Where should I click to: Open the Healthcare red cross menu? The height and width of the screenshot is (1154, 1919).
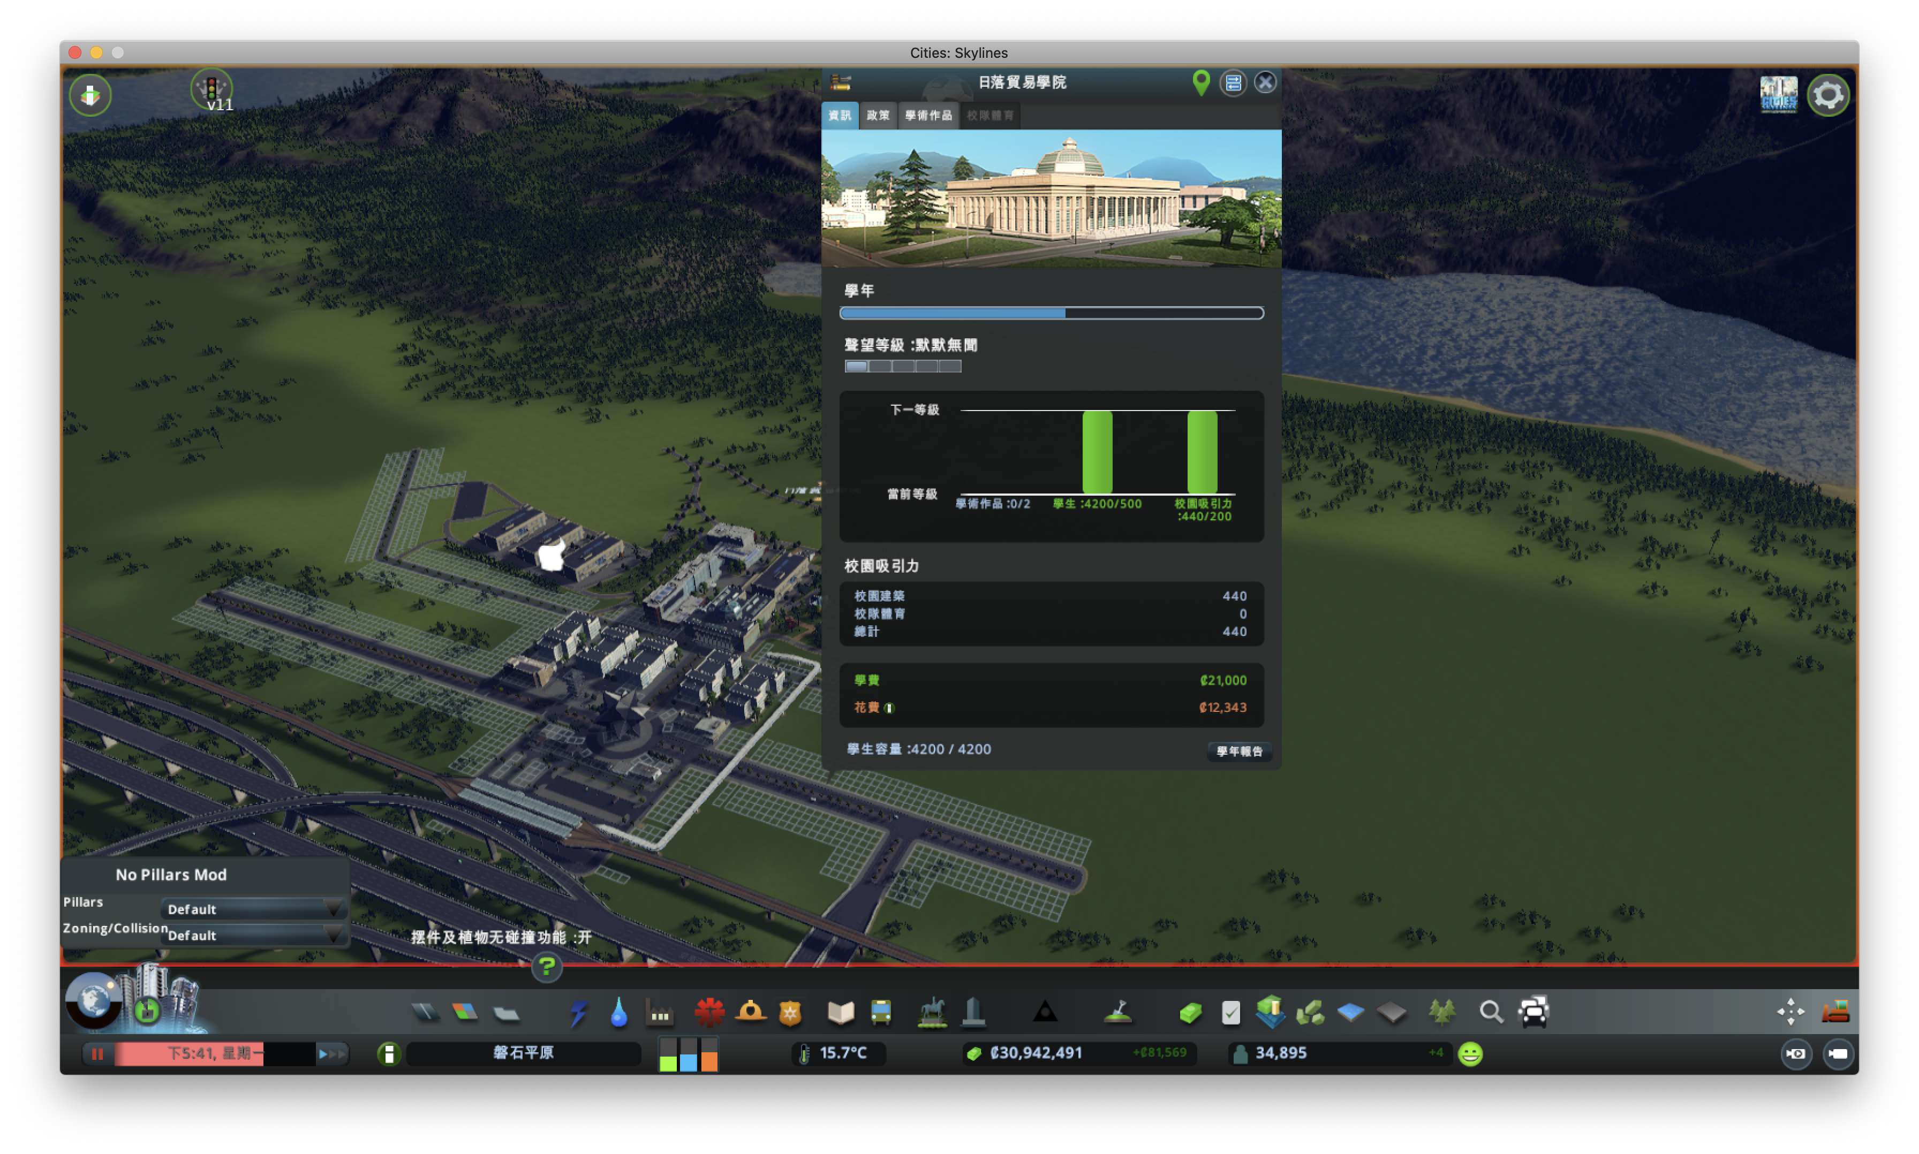708,1013
